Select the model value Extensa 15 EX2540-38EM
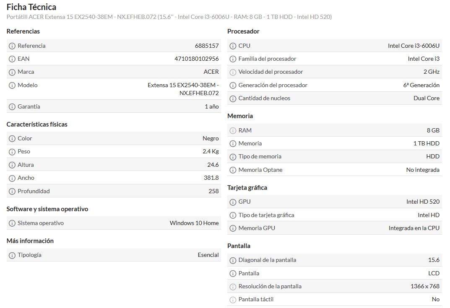The height and width of the screenshot is (308, 450). [183, 89]
